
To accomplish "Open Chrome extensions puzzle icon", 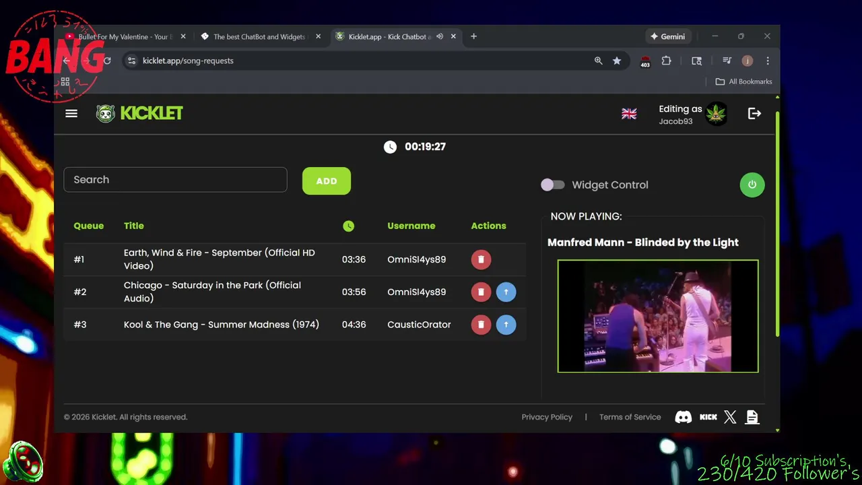I will click(666, 61).
